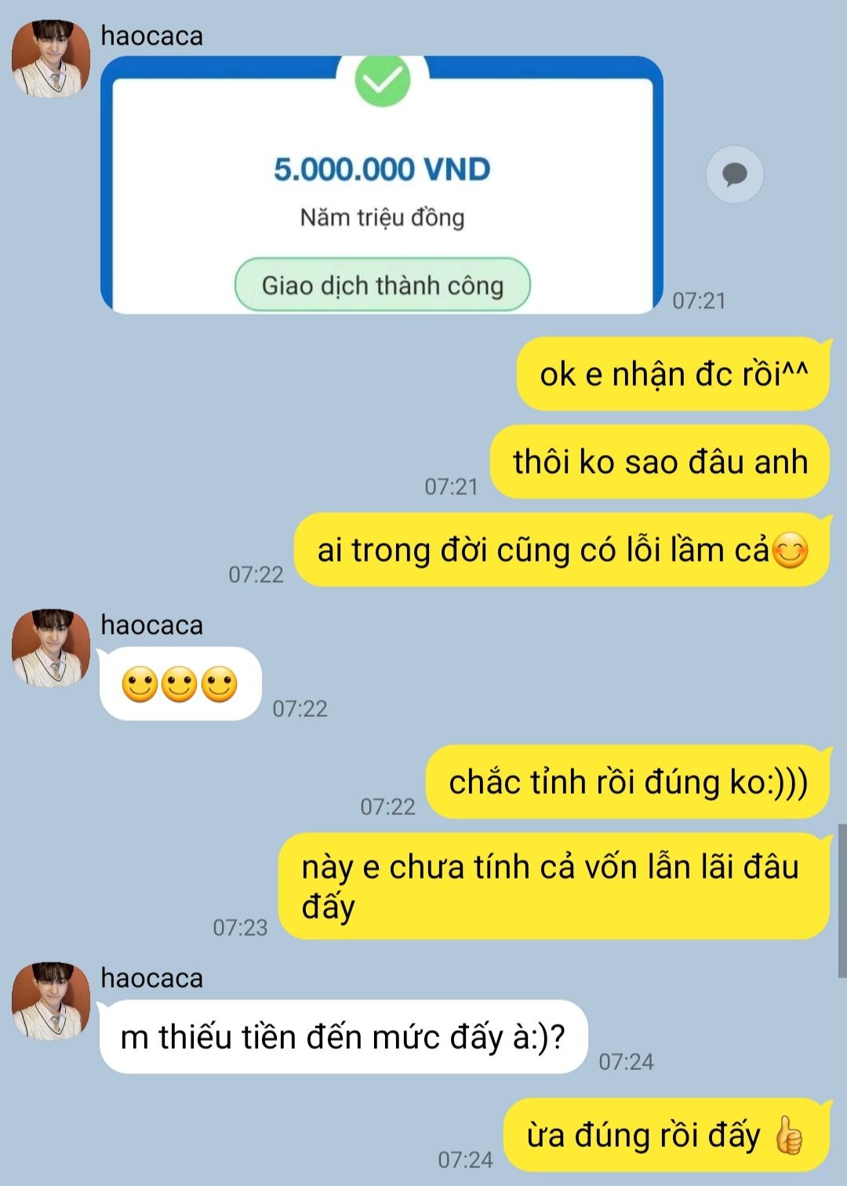Viewport: 847px width, 1186px height.
Task: Tap the 'này e chưa tính cả vốn lẫn lãi' bubble
Action: (554, 886)
